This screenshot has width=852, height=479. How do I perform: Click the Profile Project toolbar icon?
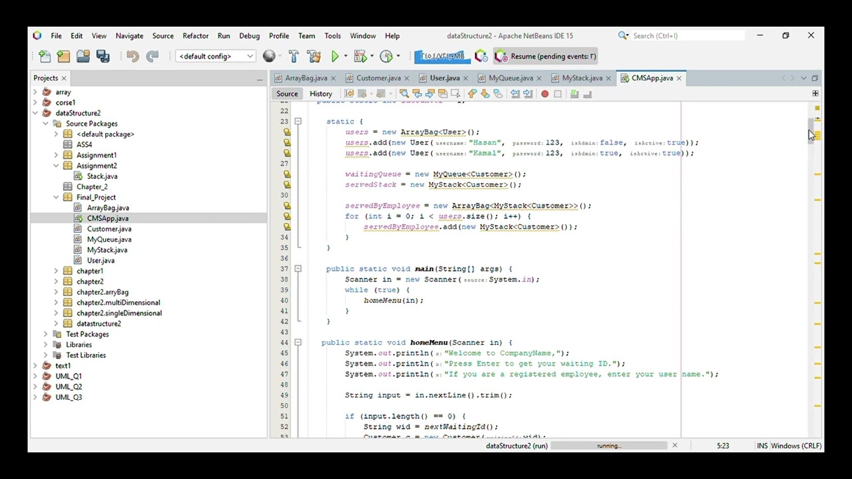pyautogui.click(x=386, y=57)
